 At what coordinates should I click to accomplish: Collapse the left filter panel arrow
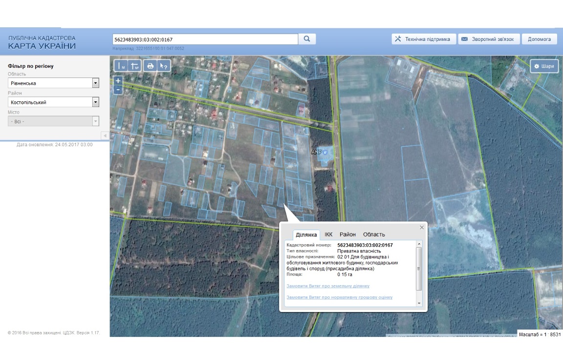[105, 135]
